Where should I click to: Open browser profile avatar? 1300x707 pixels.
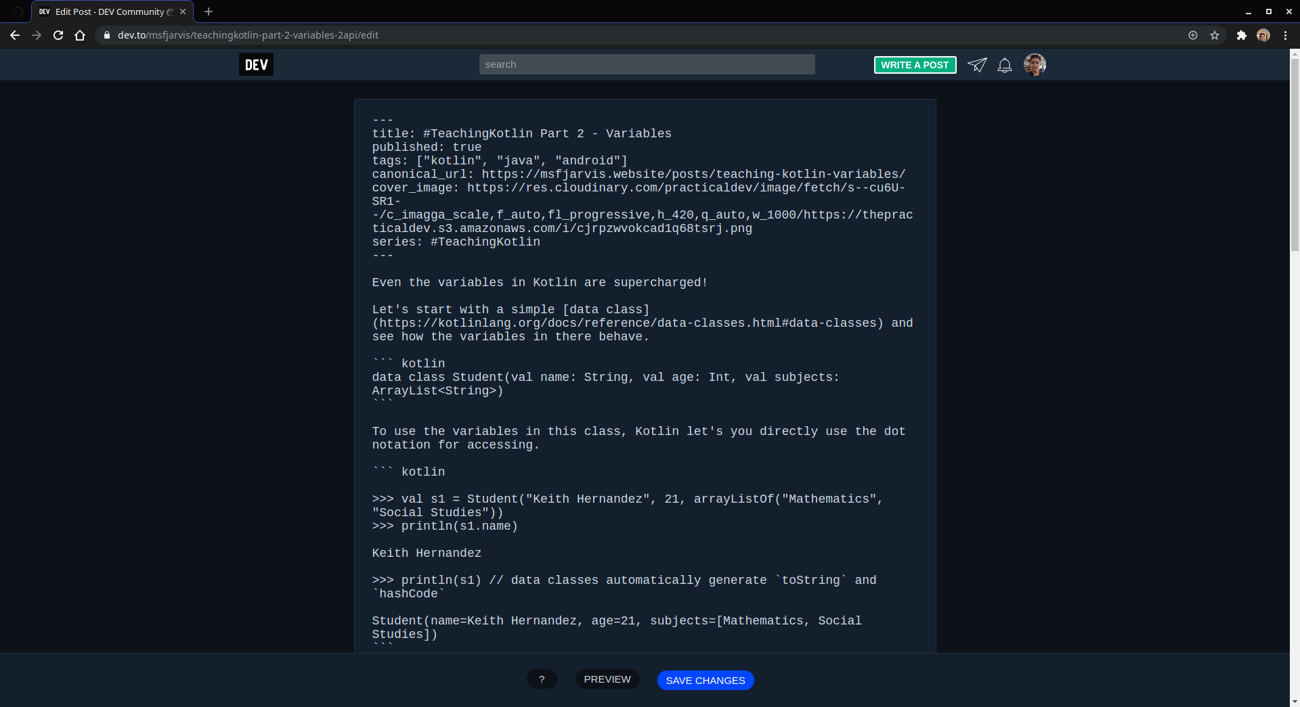coord(1263,35)
